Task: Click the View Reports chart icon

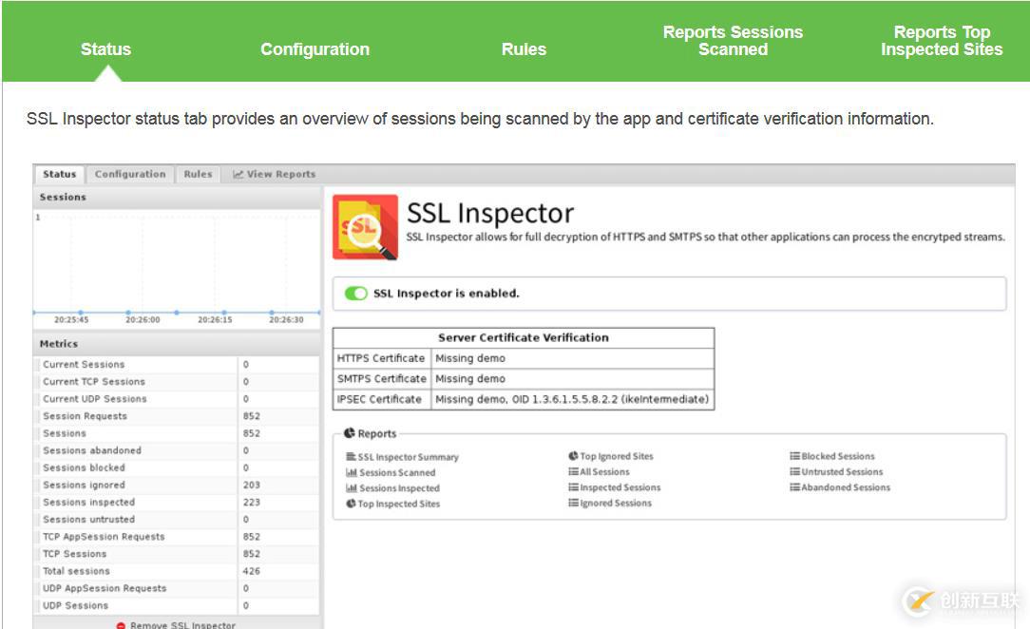Action: click(238, 174)
